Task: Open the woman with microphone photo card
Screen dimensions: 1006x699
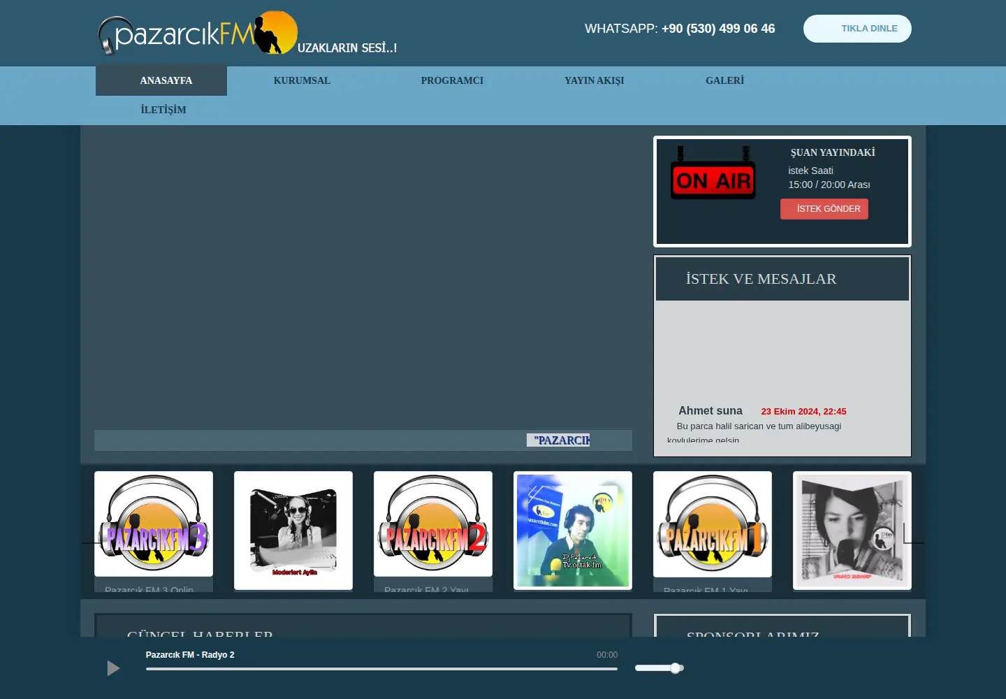Action: pyautogui.click(x=852, y=531)
